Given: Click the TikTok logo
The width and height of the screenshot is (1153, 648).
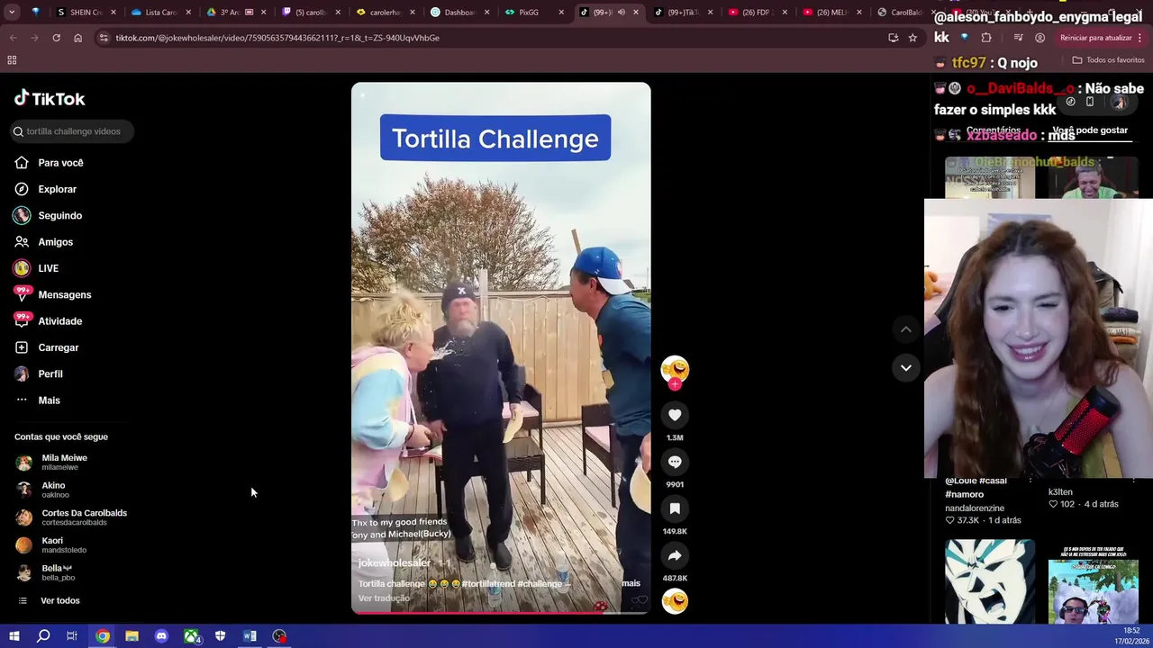Looking at the screenshot, I should point(50,98).
